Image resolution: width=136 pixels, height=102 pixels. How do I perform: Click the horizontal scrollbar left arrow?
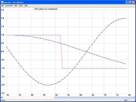point(2,97)
